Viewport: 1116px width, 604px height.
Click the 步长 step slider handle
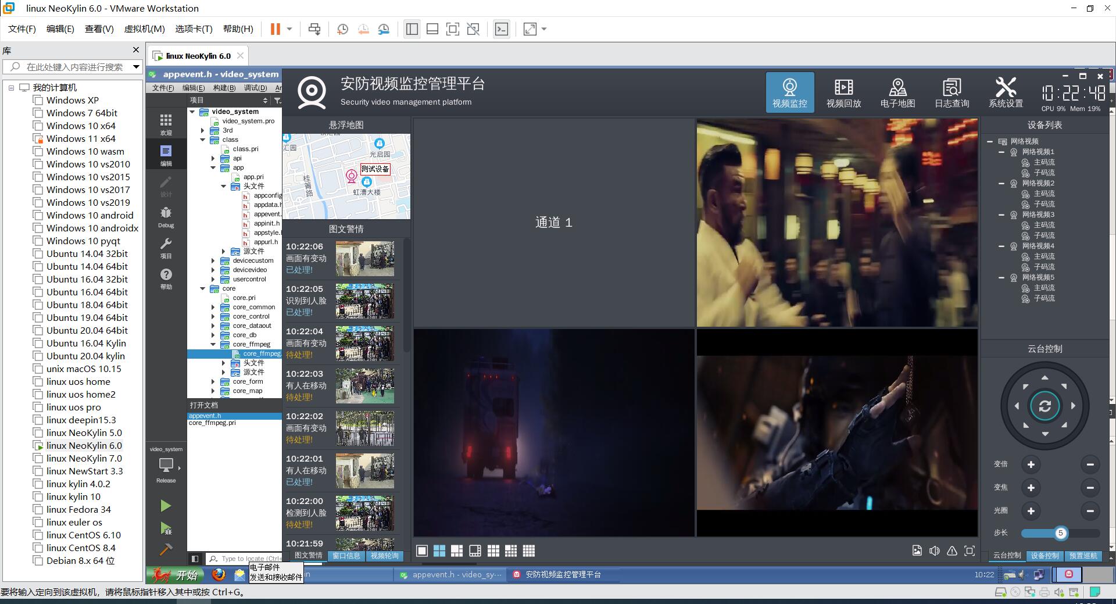point(1060,533)
